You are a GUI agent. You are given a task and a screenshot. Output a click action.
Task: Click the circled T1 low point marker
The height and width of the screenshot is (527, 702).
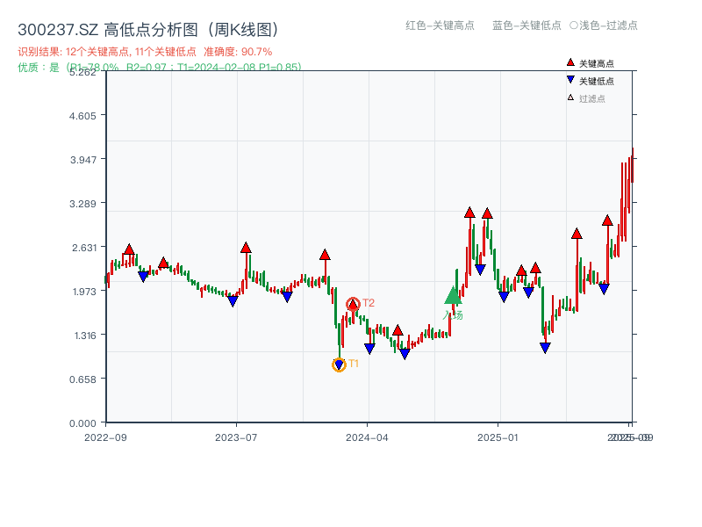pyautogui.click(x=340, y=364)
